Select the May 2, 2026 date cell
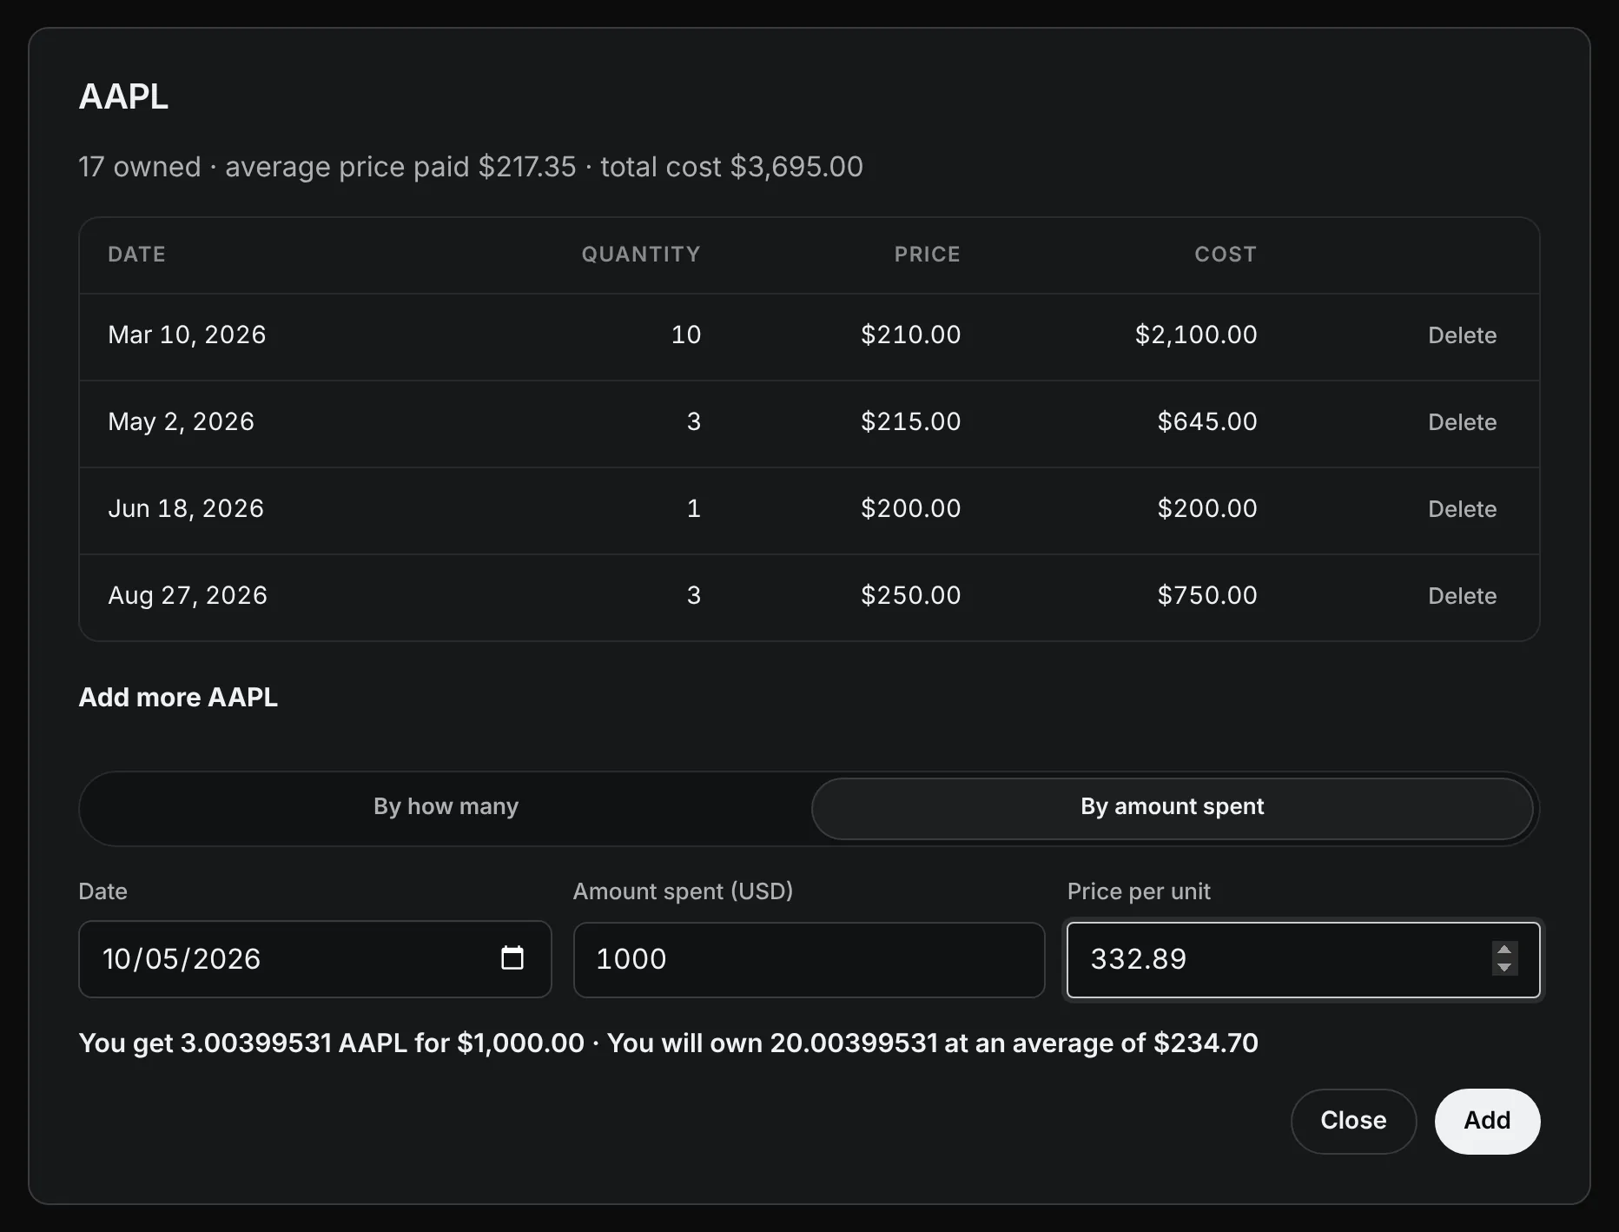The height and width of the screenshot is (1232, 1619). click(181, 422)
